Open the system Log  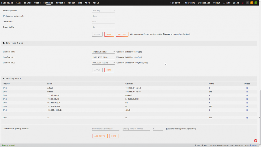(236, 3)
